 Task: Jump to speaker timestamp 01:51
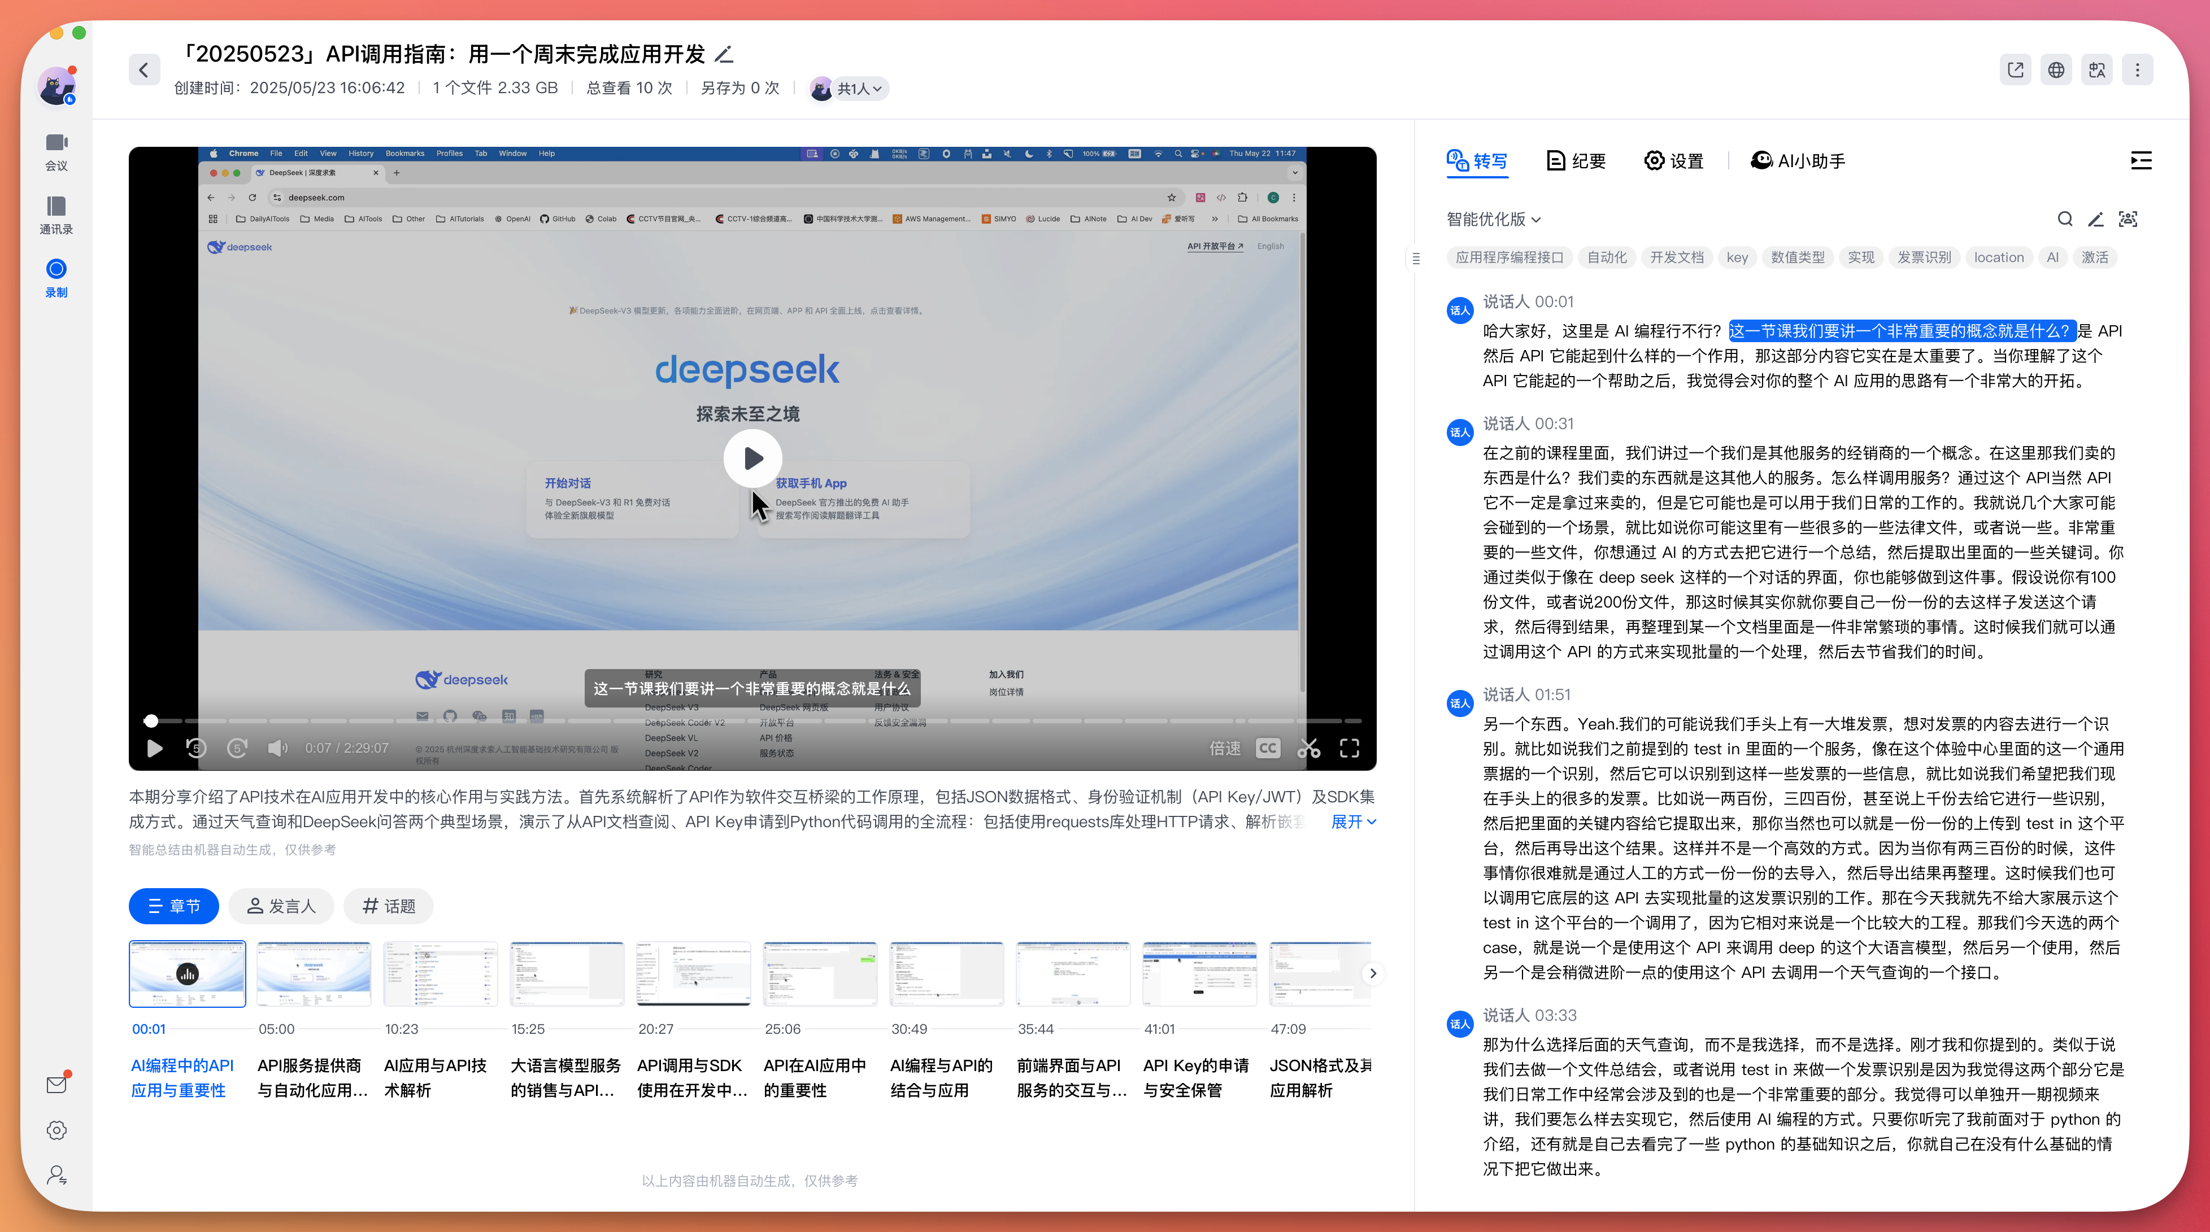click(1552, 694)
